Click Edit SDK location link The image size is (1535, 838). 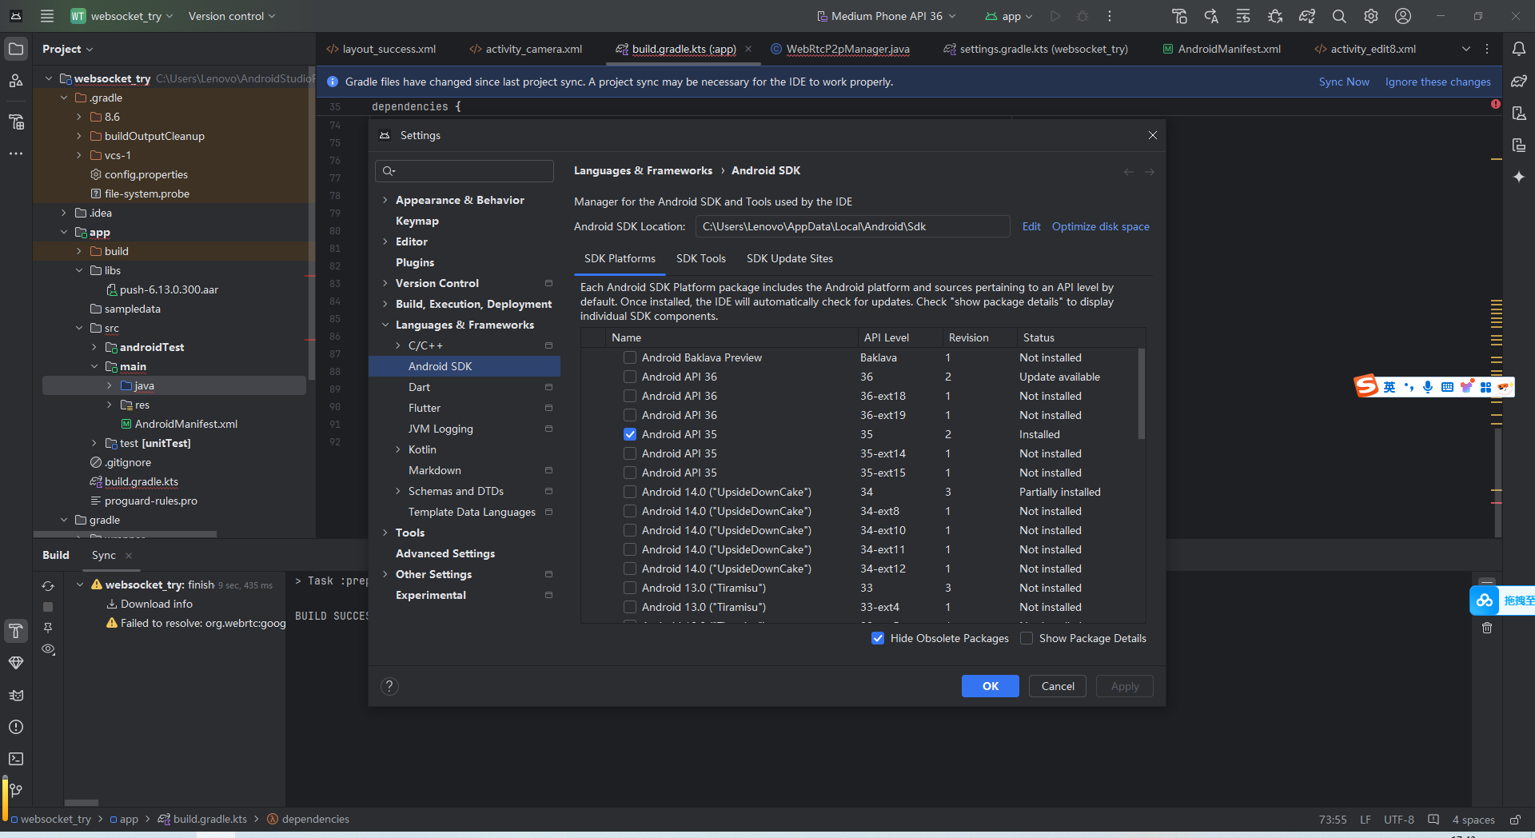tap(1031, 226)
